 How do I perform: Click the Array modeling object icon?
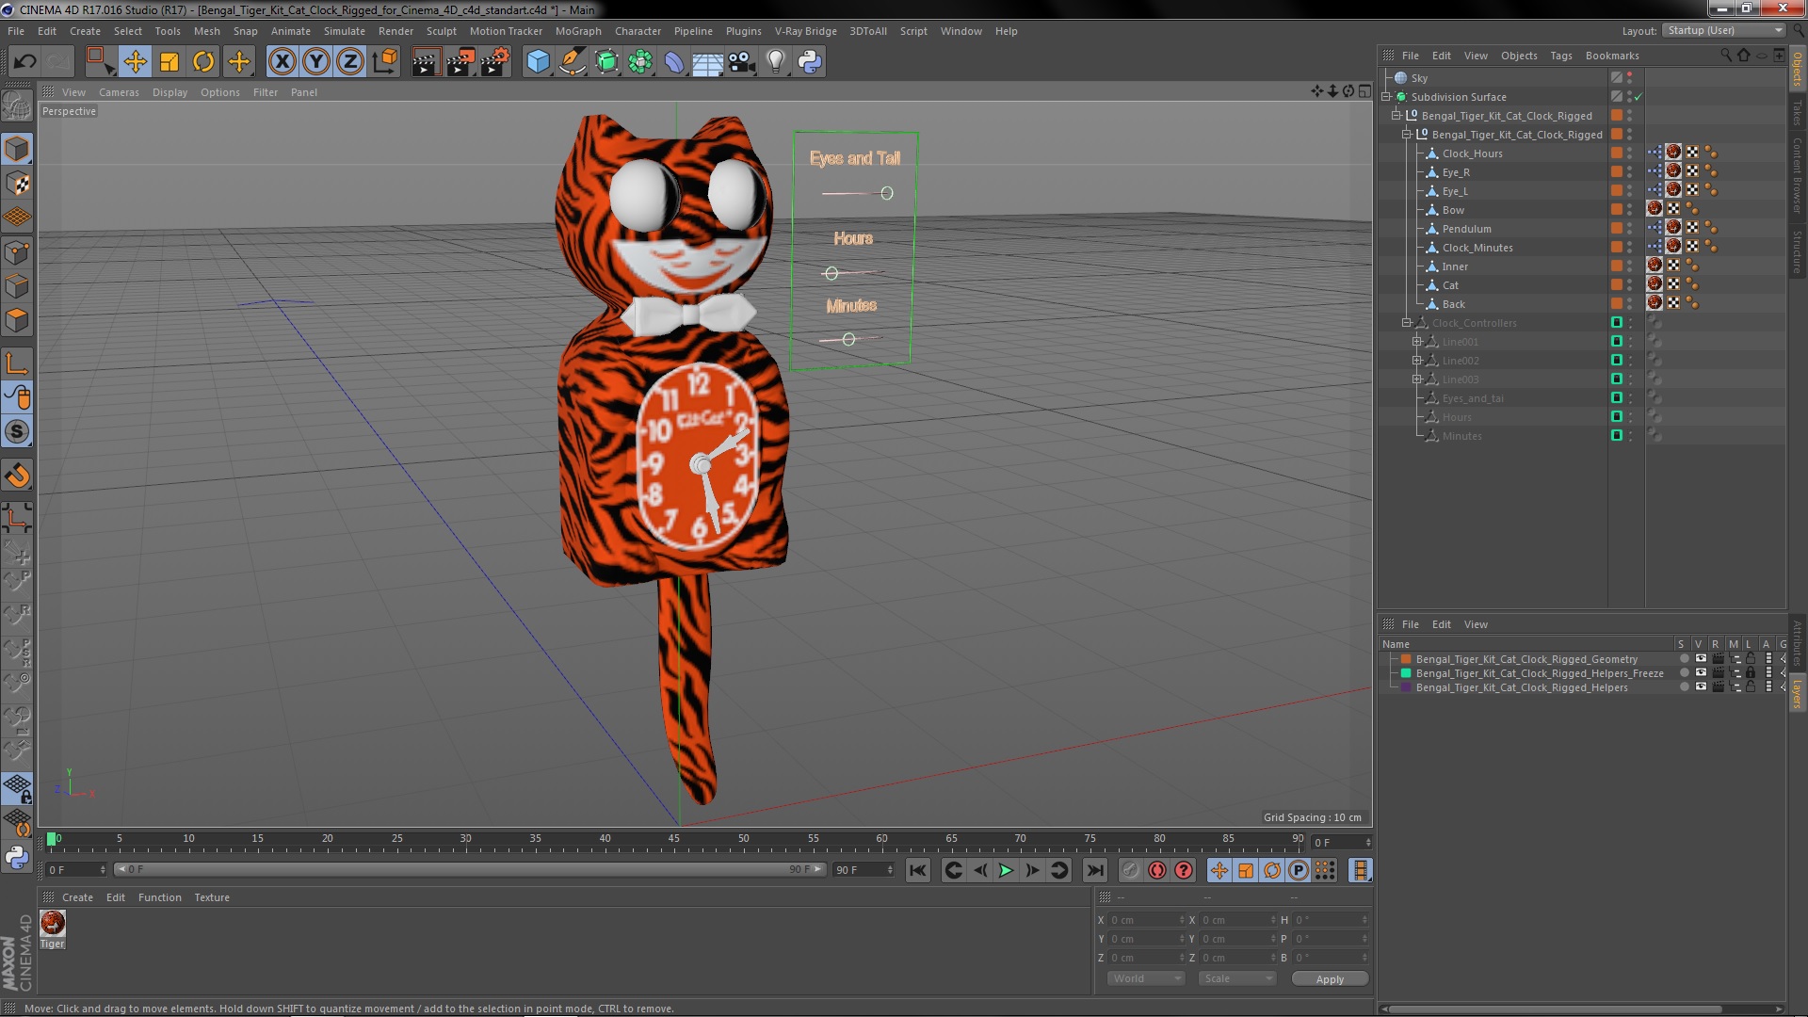(x=640, y=62)
